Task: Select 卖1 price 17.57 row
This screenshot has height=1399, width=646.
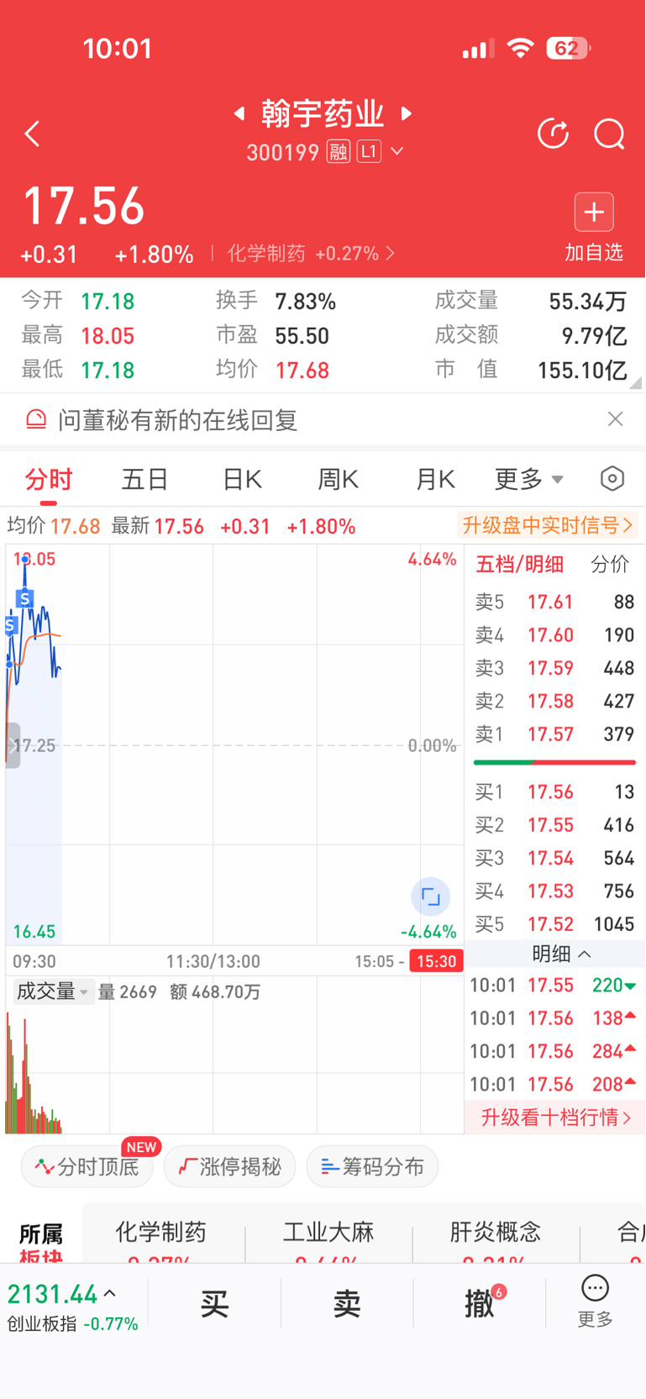Action: click(x=554, y=734)
